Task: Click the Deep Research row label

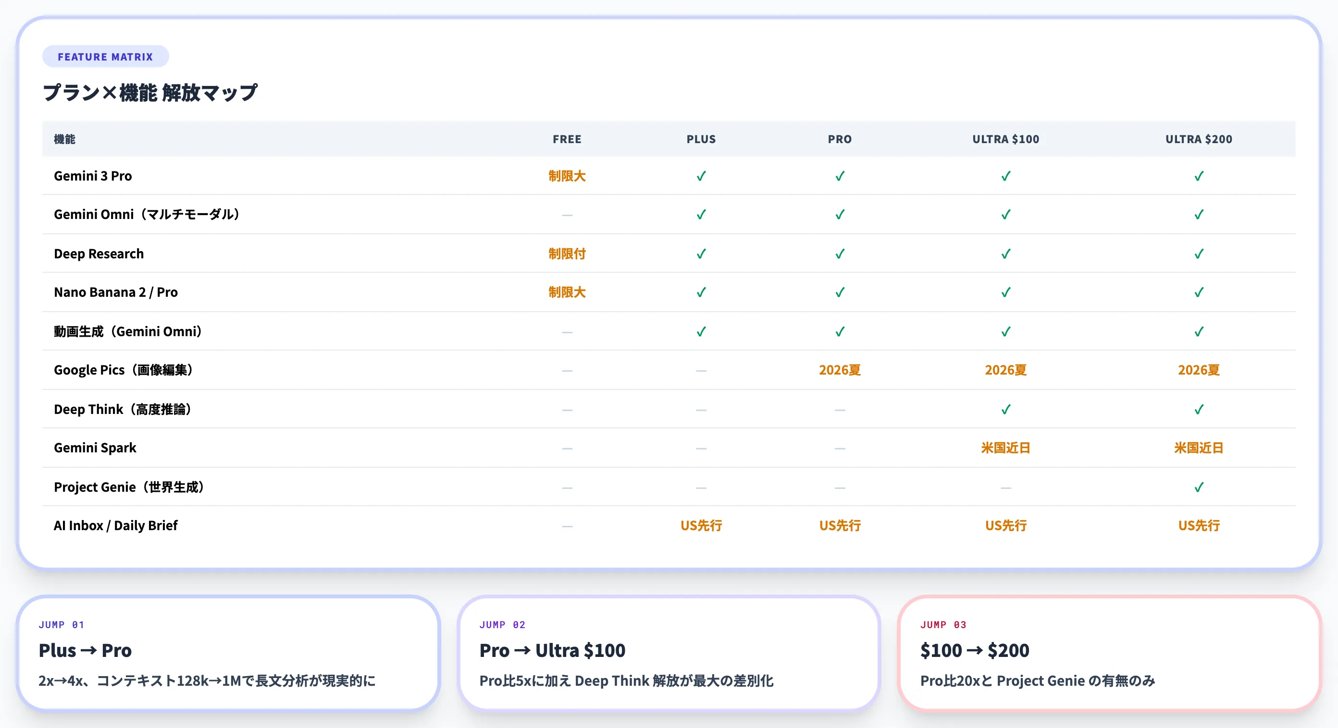Action: [99, 254]
